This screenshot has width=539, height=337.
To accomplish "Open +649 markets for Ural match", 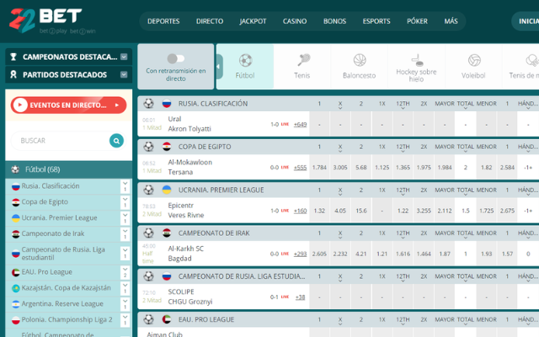I will (x=300, y=125).
